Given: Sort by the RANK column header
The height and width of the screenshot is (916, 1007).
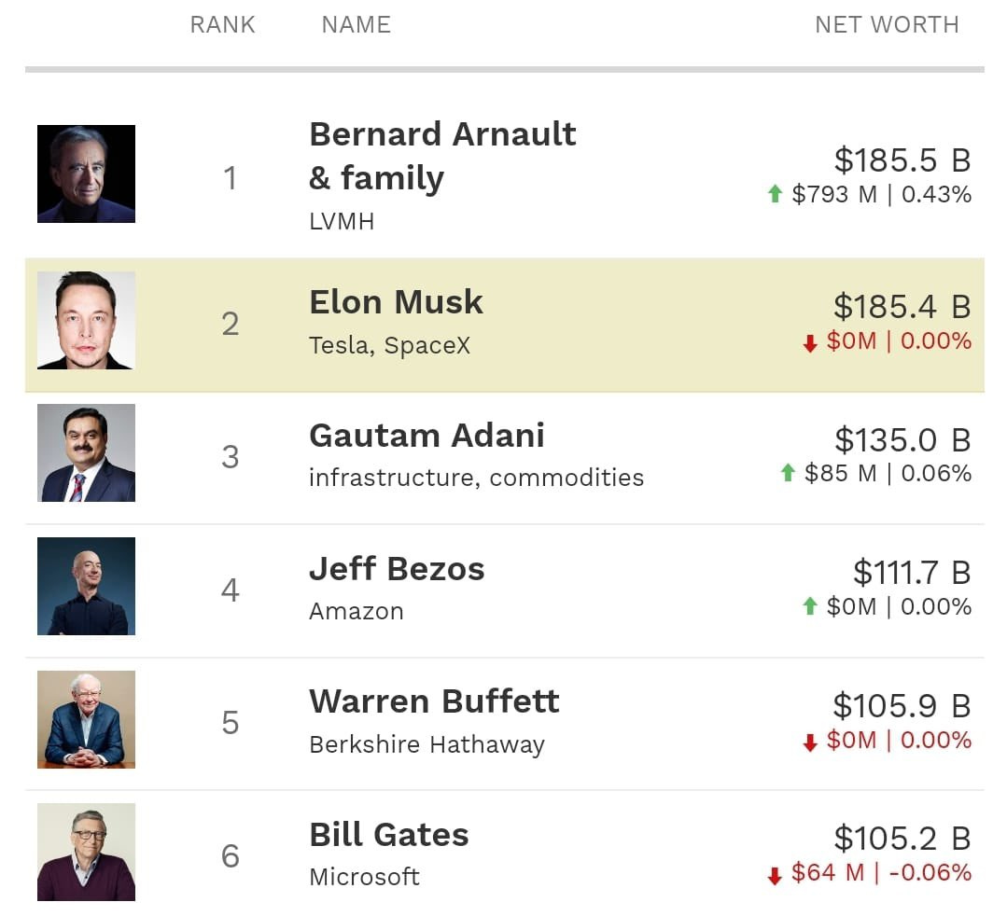Looking at the screenshot, I should click(x=223, y=24).
